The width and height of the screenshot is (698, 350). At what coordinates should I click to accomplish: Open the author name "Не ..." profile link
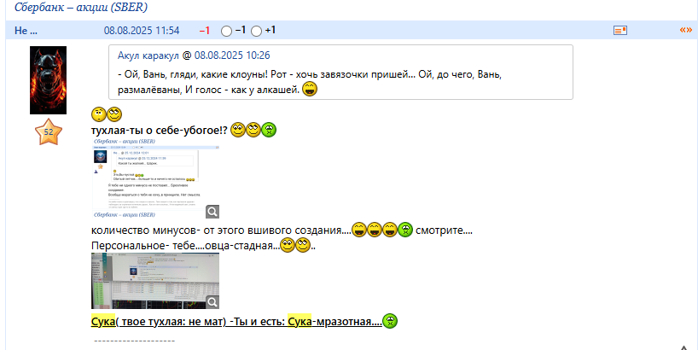point(26,30)
